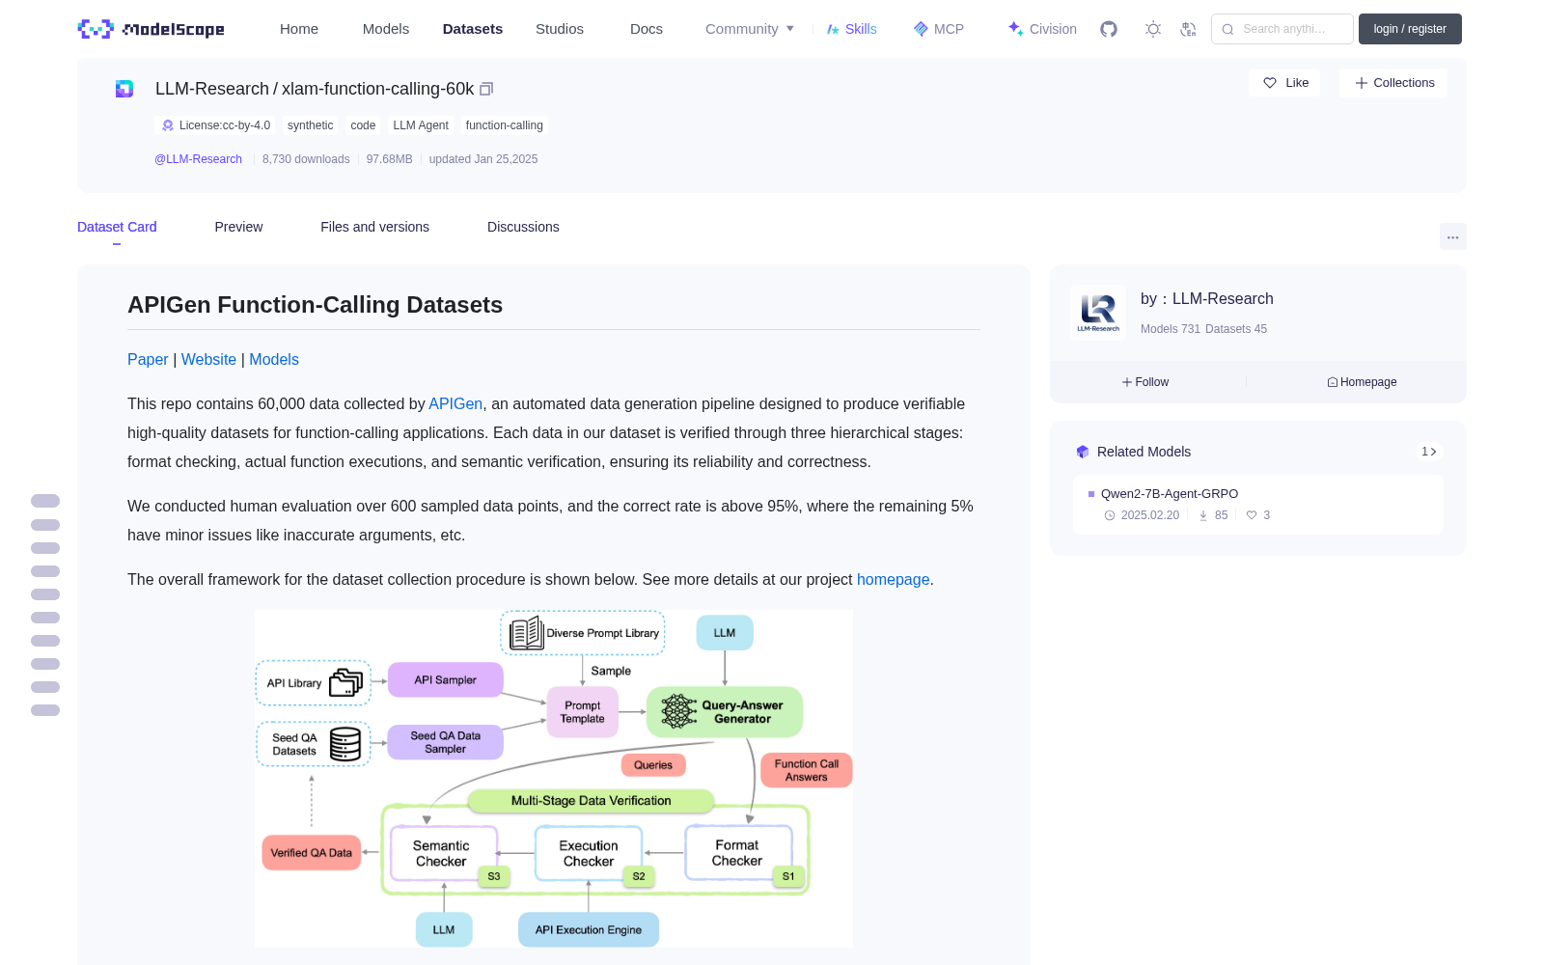Open the Files and versions tab

point(374,227)
